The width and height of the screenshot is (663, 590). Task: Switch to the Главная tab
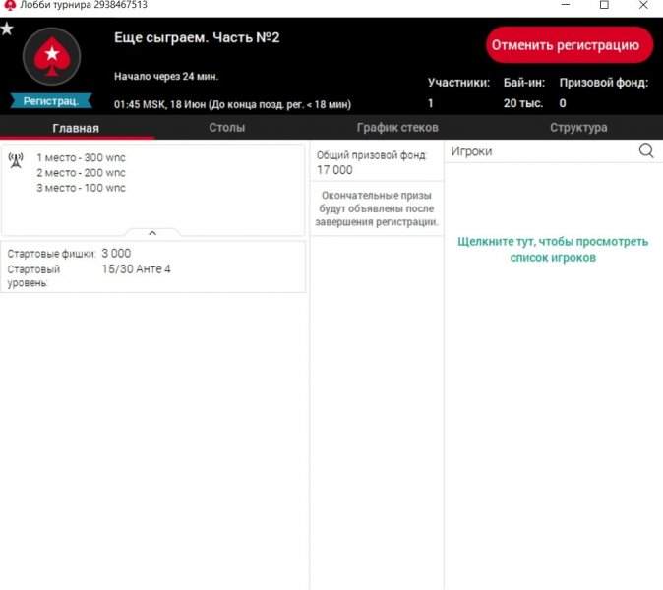[76, 128]
